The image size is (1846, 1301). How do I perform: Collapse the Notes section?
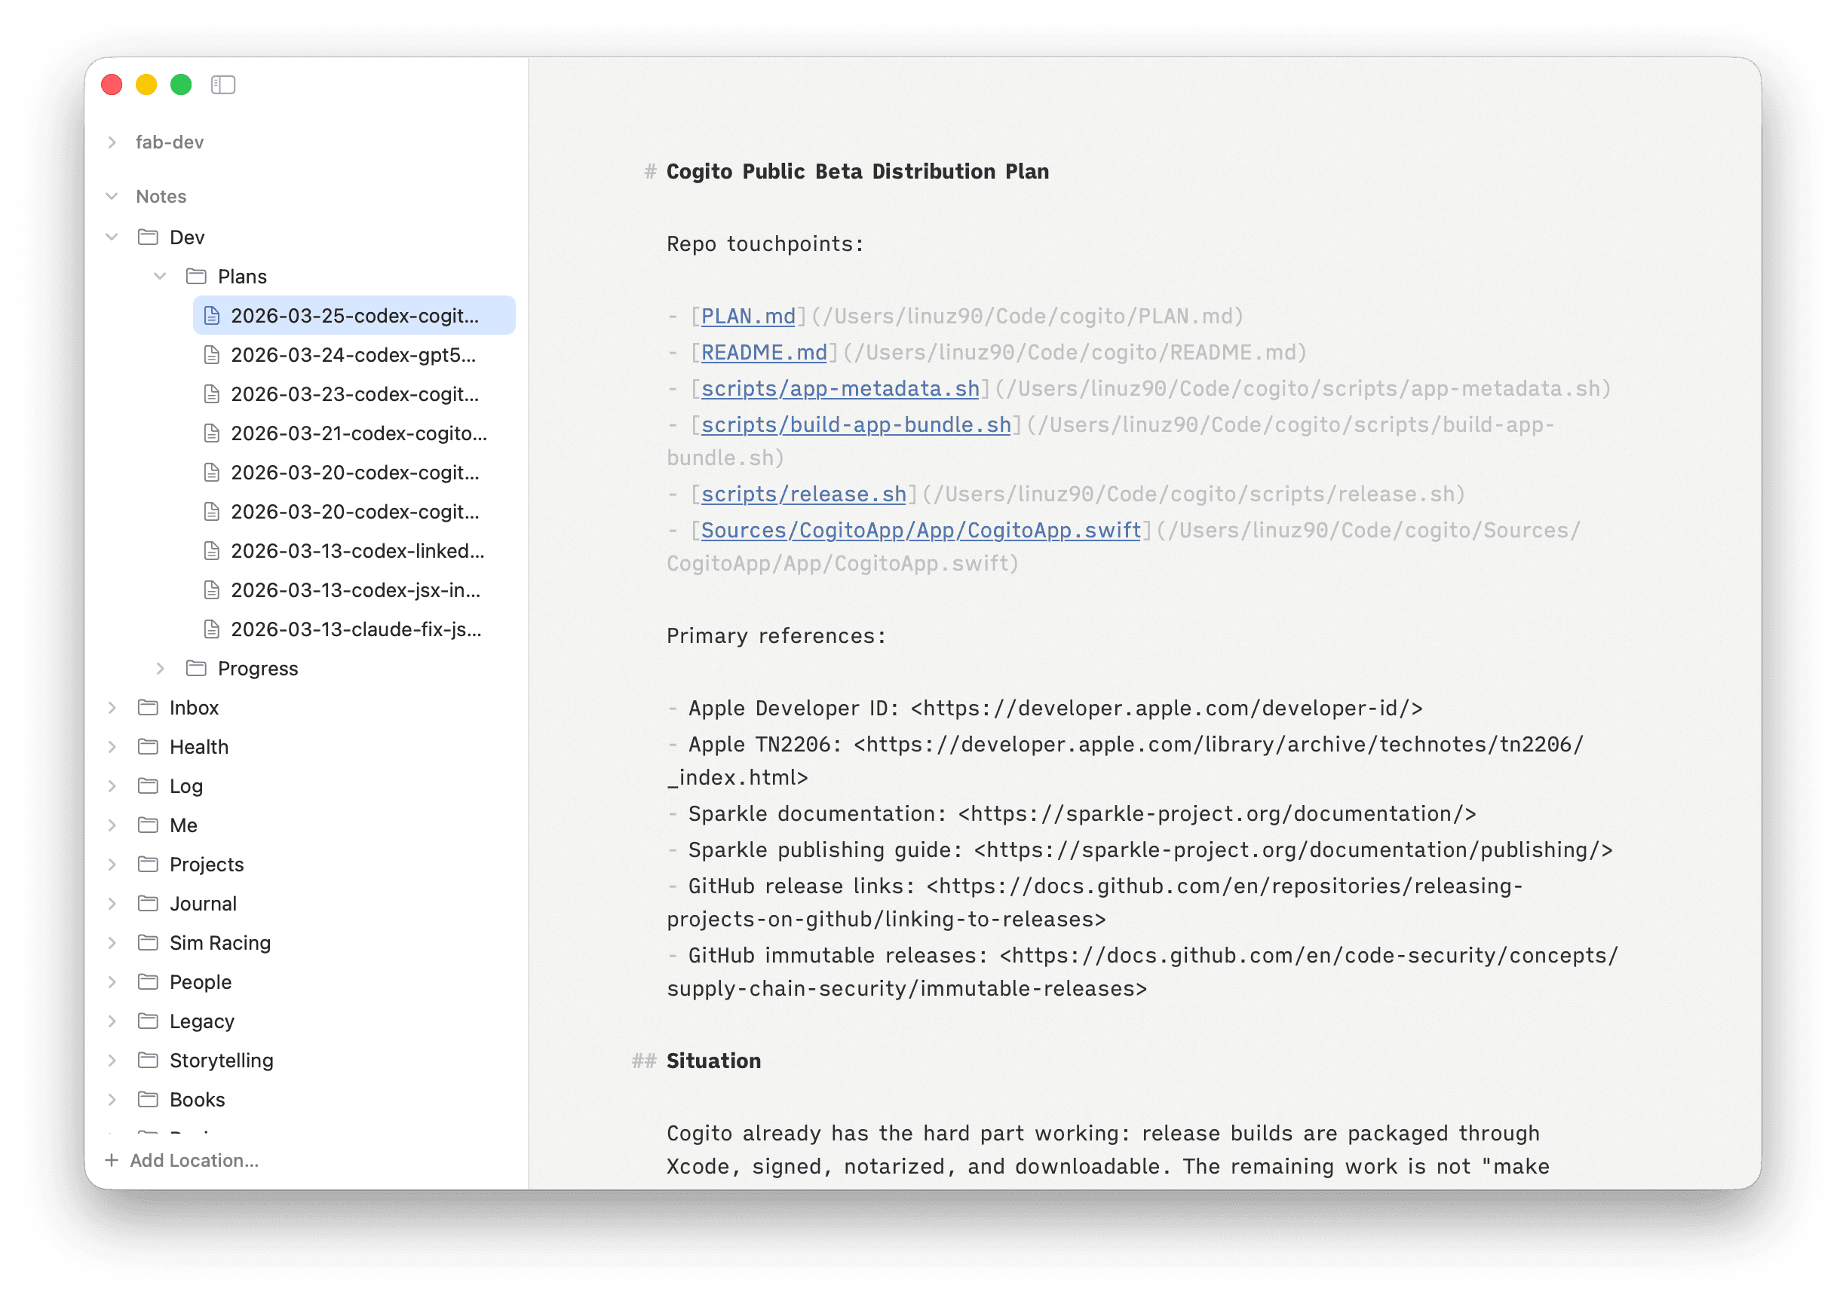(x=111, y=195)
